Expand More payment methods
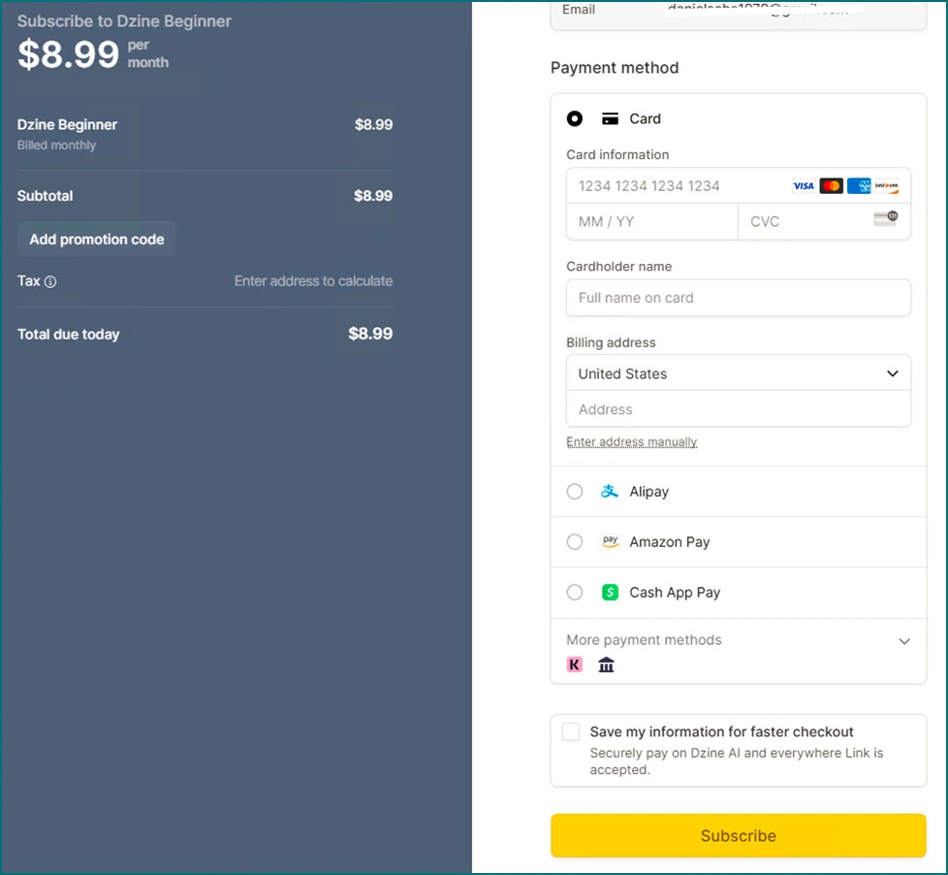Screen dimensions: 948x875 click(739, 640)
